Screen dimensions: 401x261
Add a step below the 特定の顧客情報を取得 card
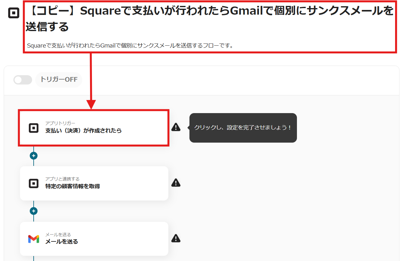tap(34, 211)
